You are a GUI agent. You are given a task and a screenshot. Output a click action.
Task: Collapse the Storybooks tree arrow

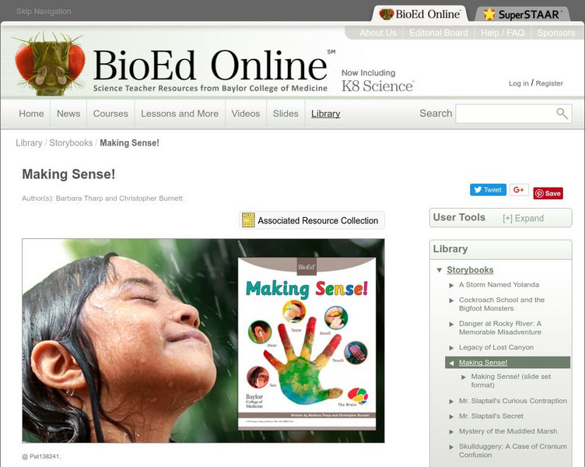coord(440,270)
